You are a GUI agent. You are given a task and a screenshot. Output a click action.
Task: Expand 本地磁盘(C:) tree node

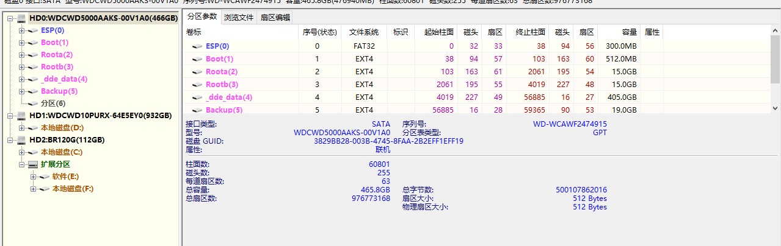22,152
